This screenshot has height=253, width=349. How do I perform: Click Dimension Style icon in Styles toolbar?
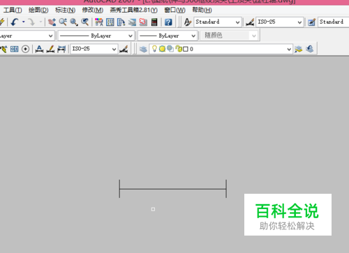click(250, 22)
